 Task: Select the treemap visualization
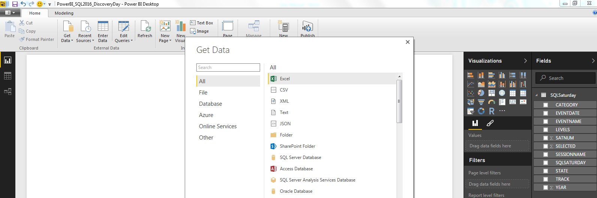[x=492, y=93]
